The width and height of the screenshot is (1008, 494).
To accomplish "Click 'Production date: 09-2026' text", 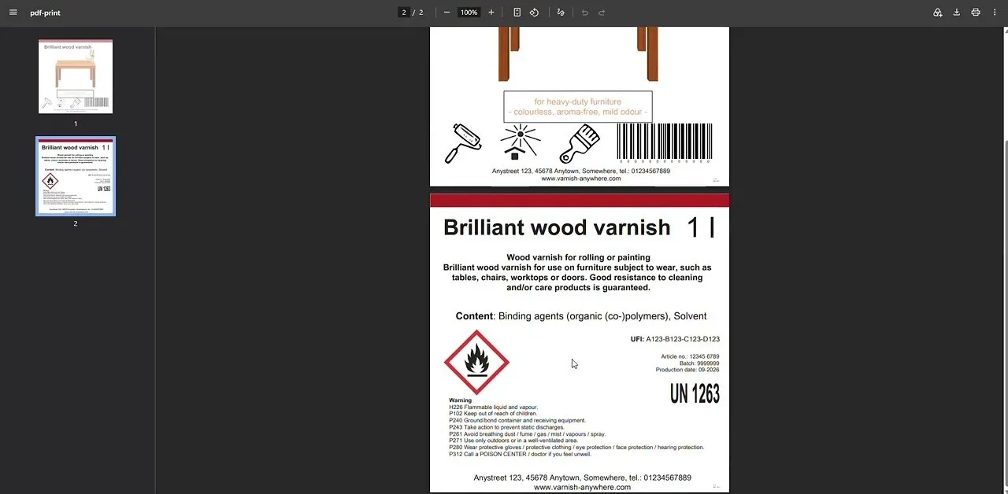I will pos(687,370).
